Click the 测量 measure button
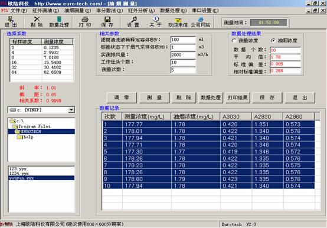This screenshot has height=228, width=327. 154,97
